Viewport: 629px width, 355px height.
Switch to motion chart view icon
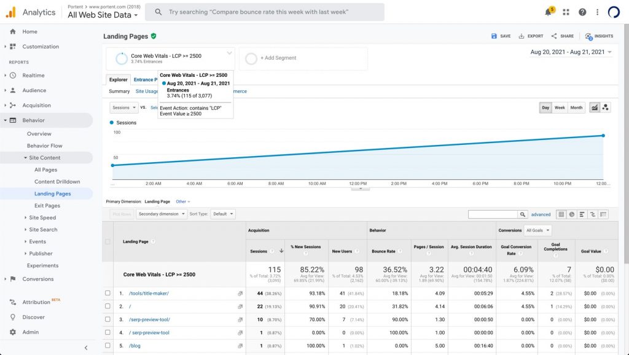coord(605,107)
